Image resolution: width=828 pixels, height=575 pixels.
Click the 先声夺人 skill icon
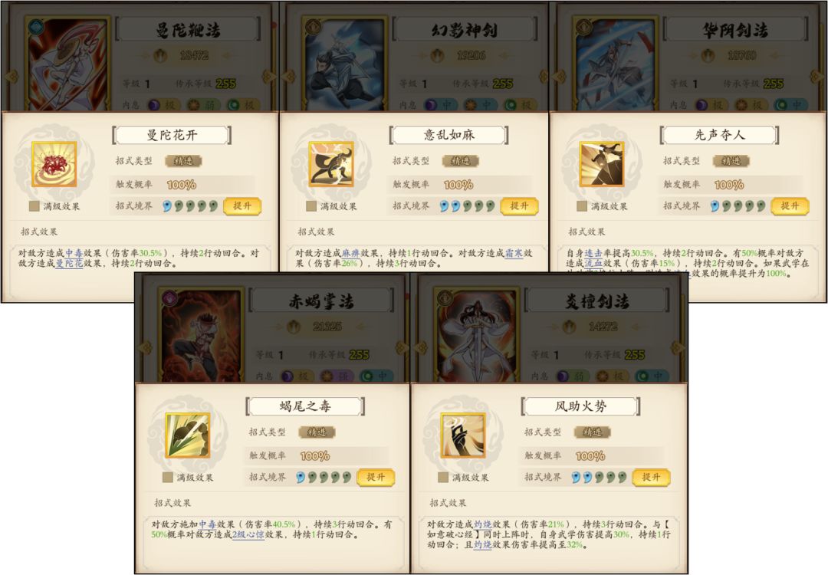(x=602, y=164)
